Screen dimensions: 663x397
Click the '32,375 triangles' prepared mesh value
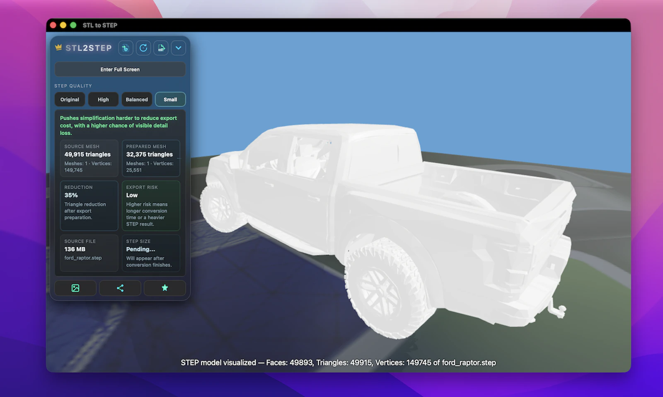pos(150,154)
